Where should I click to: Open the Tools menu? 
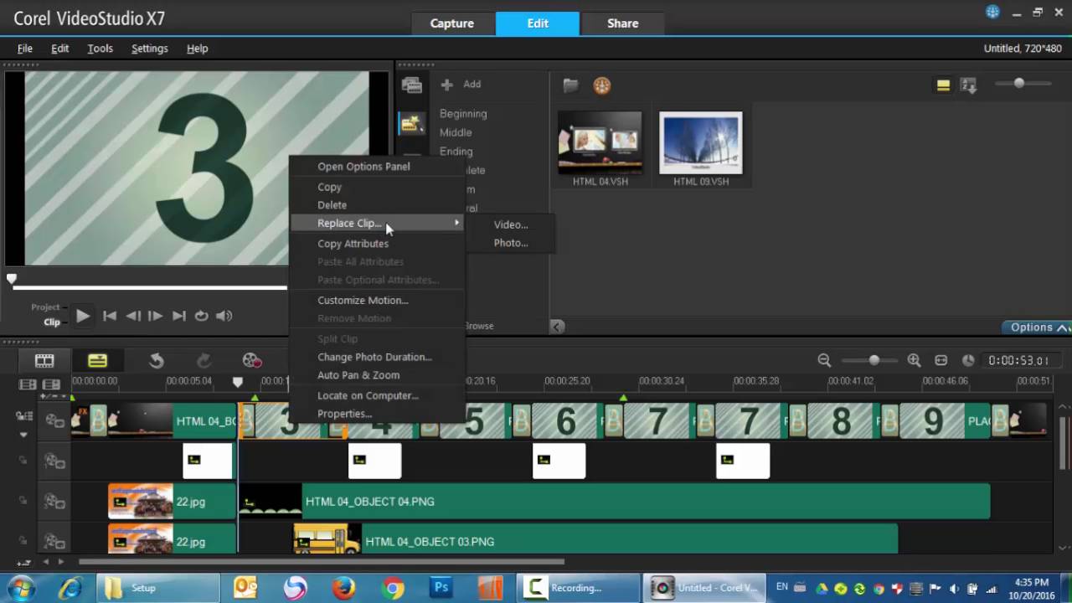click(x=100, y=49)
